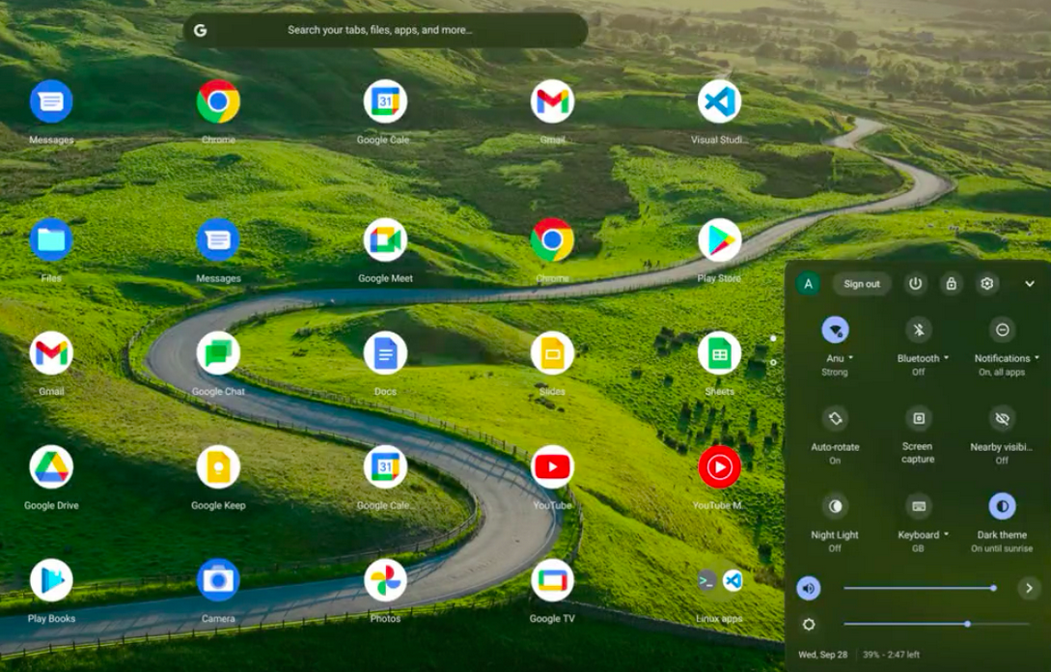Click the power button in quick settings
The width and height of the screenshot is (1051, 672).
tap(915, 284)
